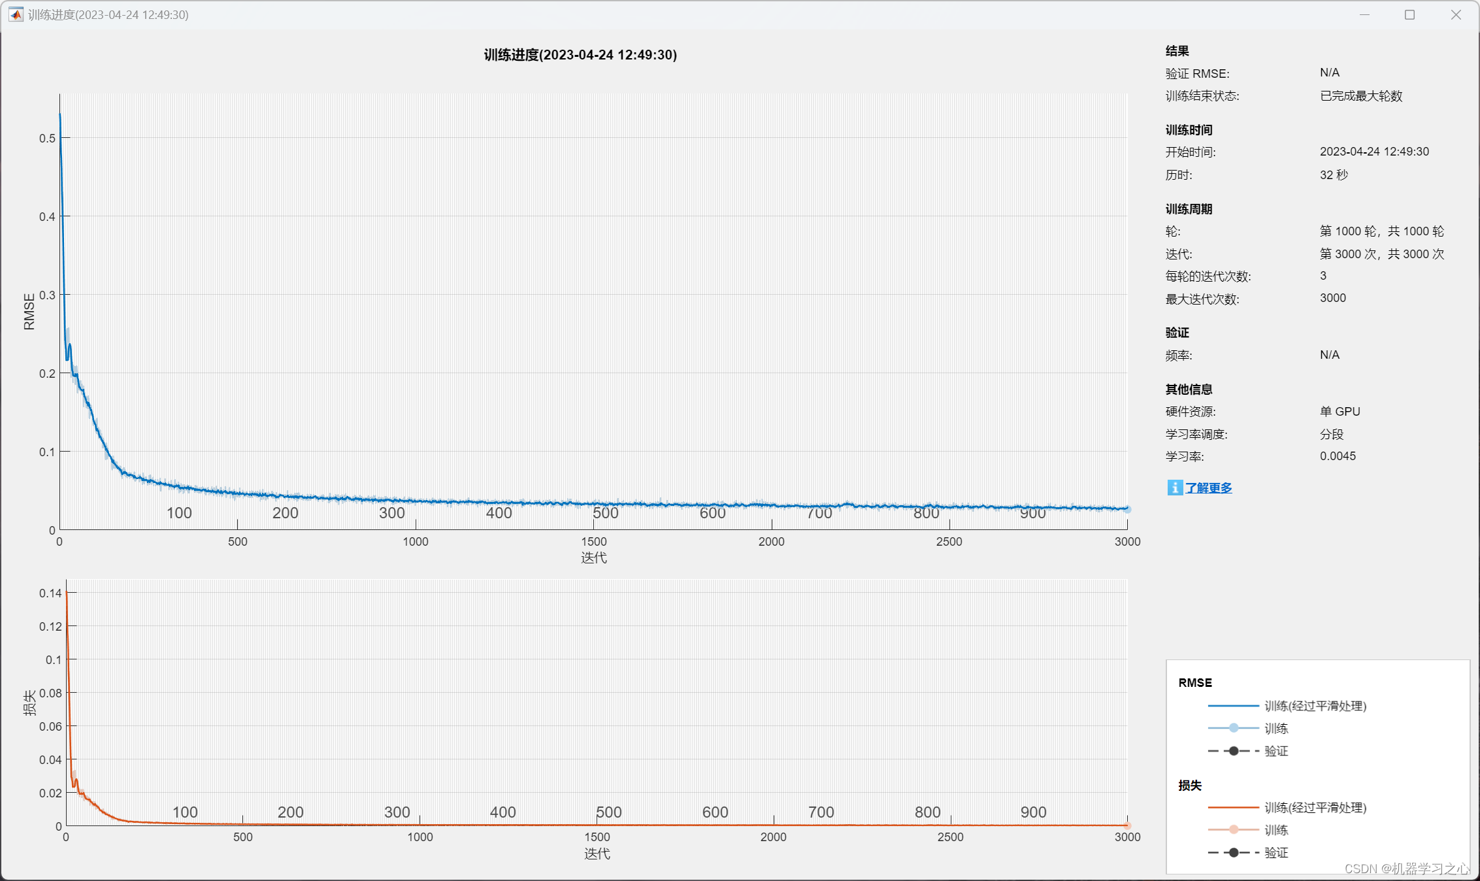Close the 训练进度 window
Image resolution: width=1480 pixels, height=881 pixels.
pos(1456,14)
